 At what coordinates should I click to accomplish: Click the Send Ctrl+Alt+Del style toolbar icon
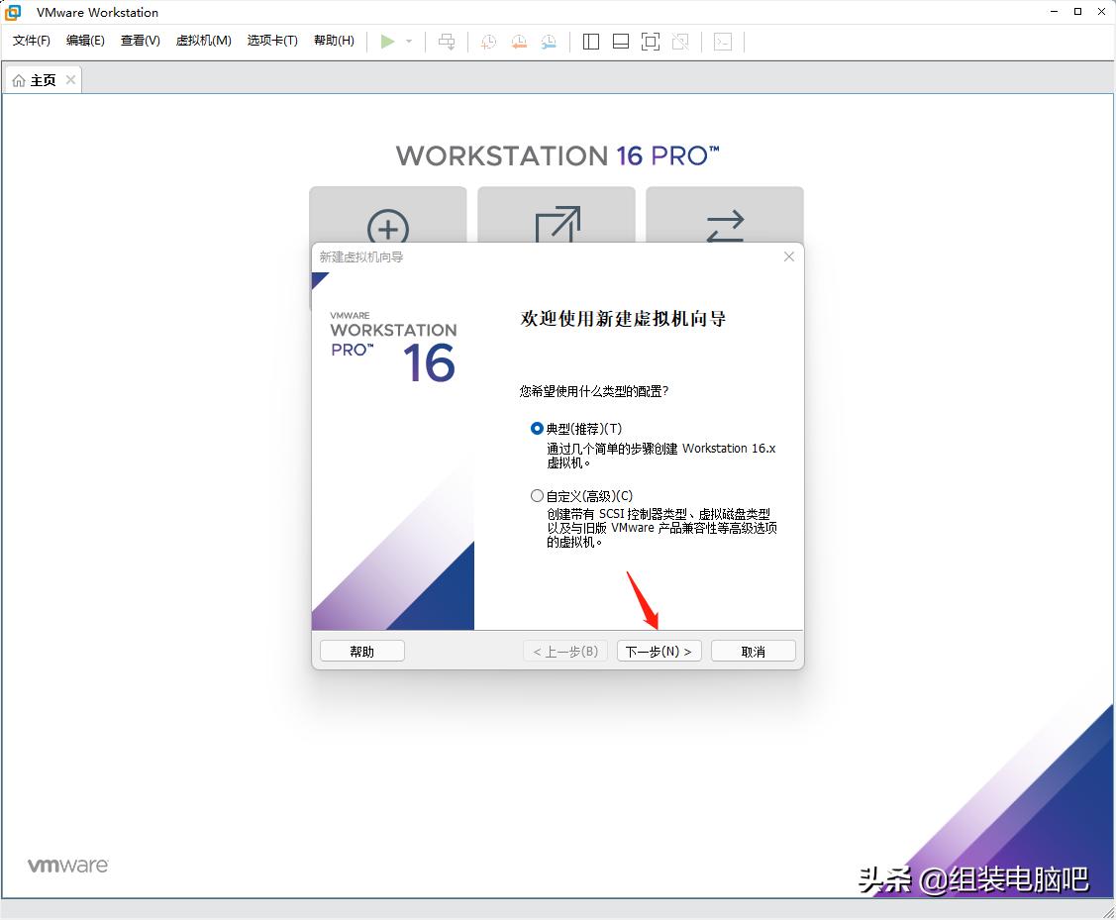447,41
